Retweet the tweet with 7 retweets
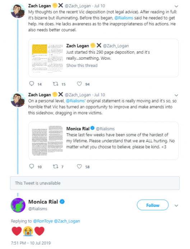The width and height of the screenshot is (190, 249). (x=56, y=166)
